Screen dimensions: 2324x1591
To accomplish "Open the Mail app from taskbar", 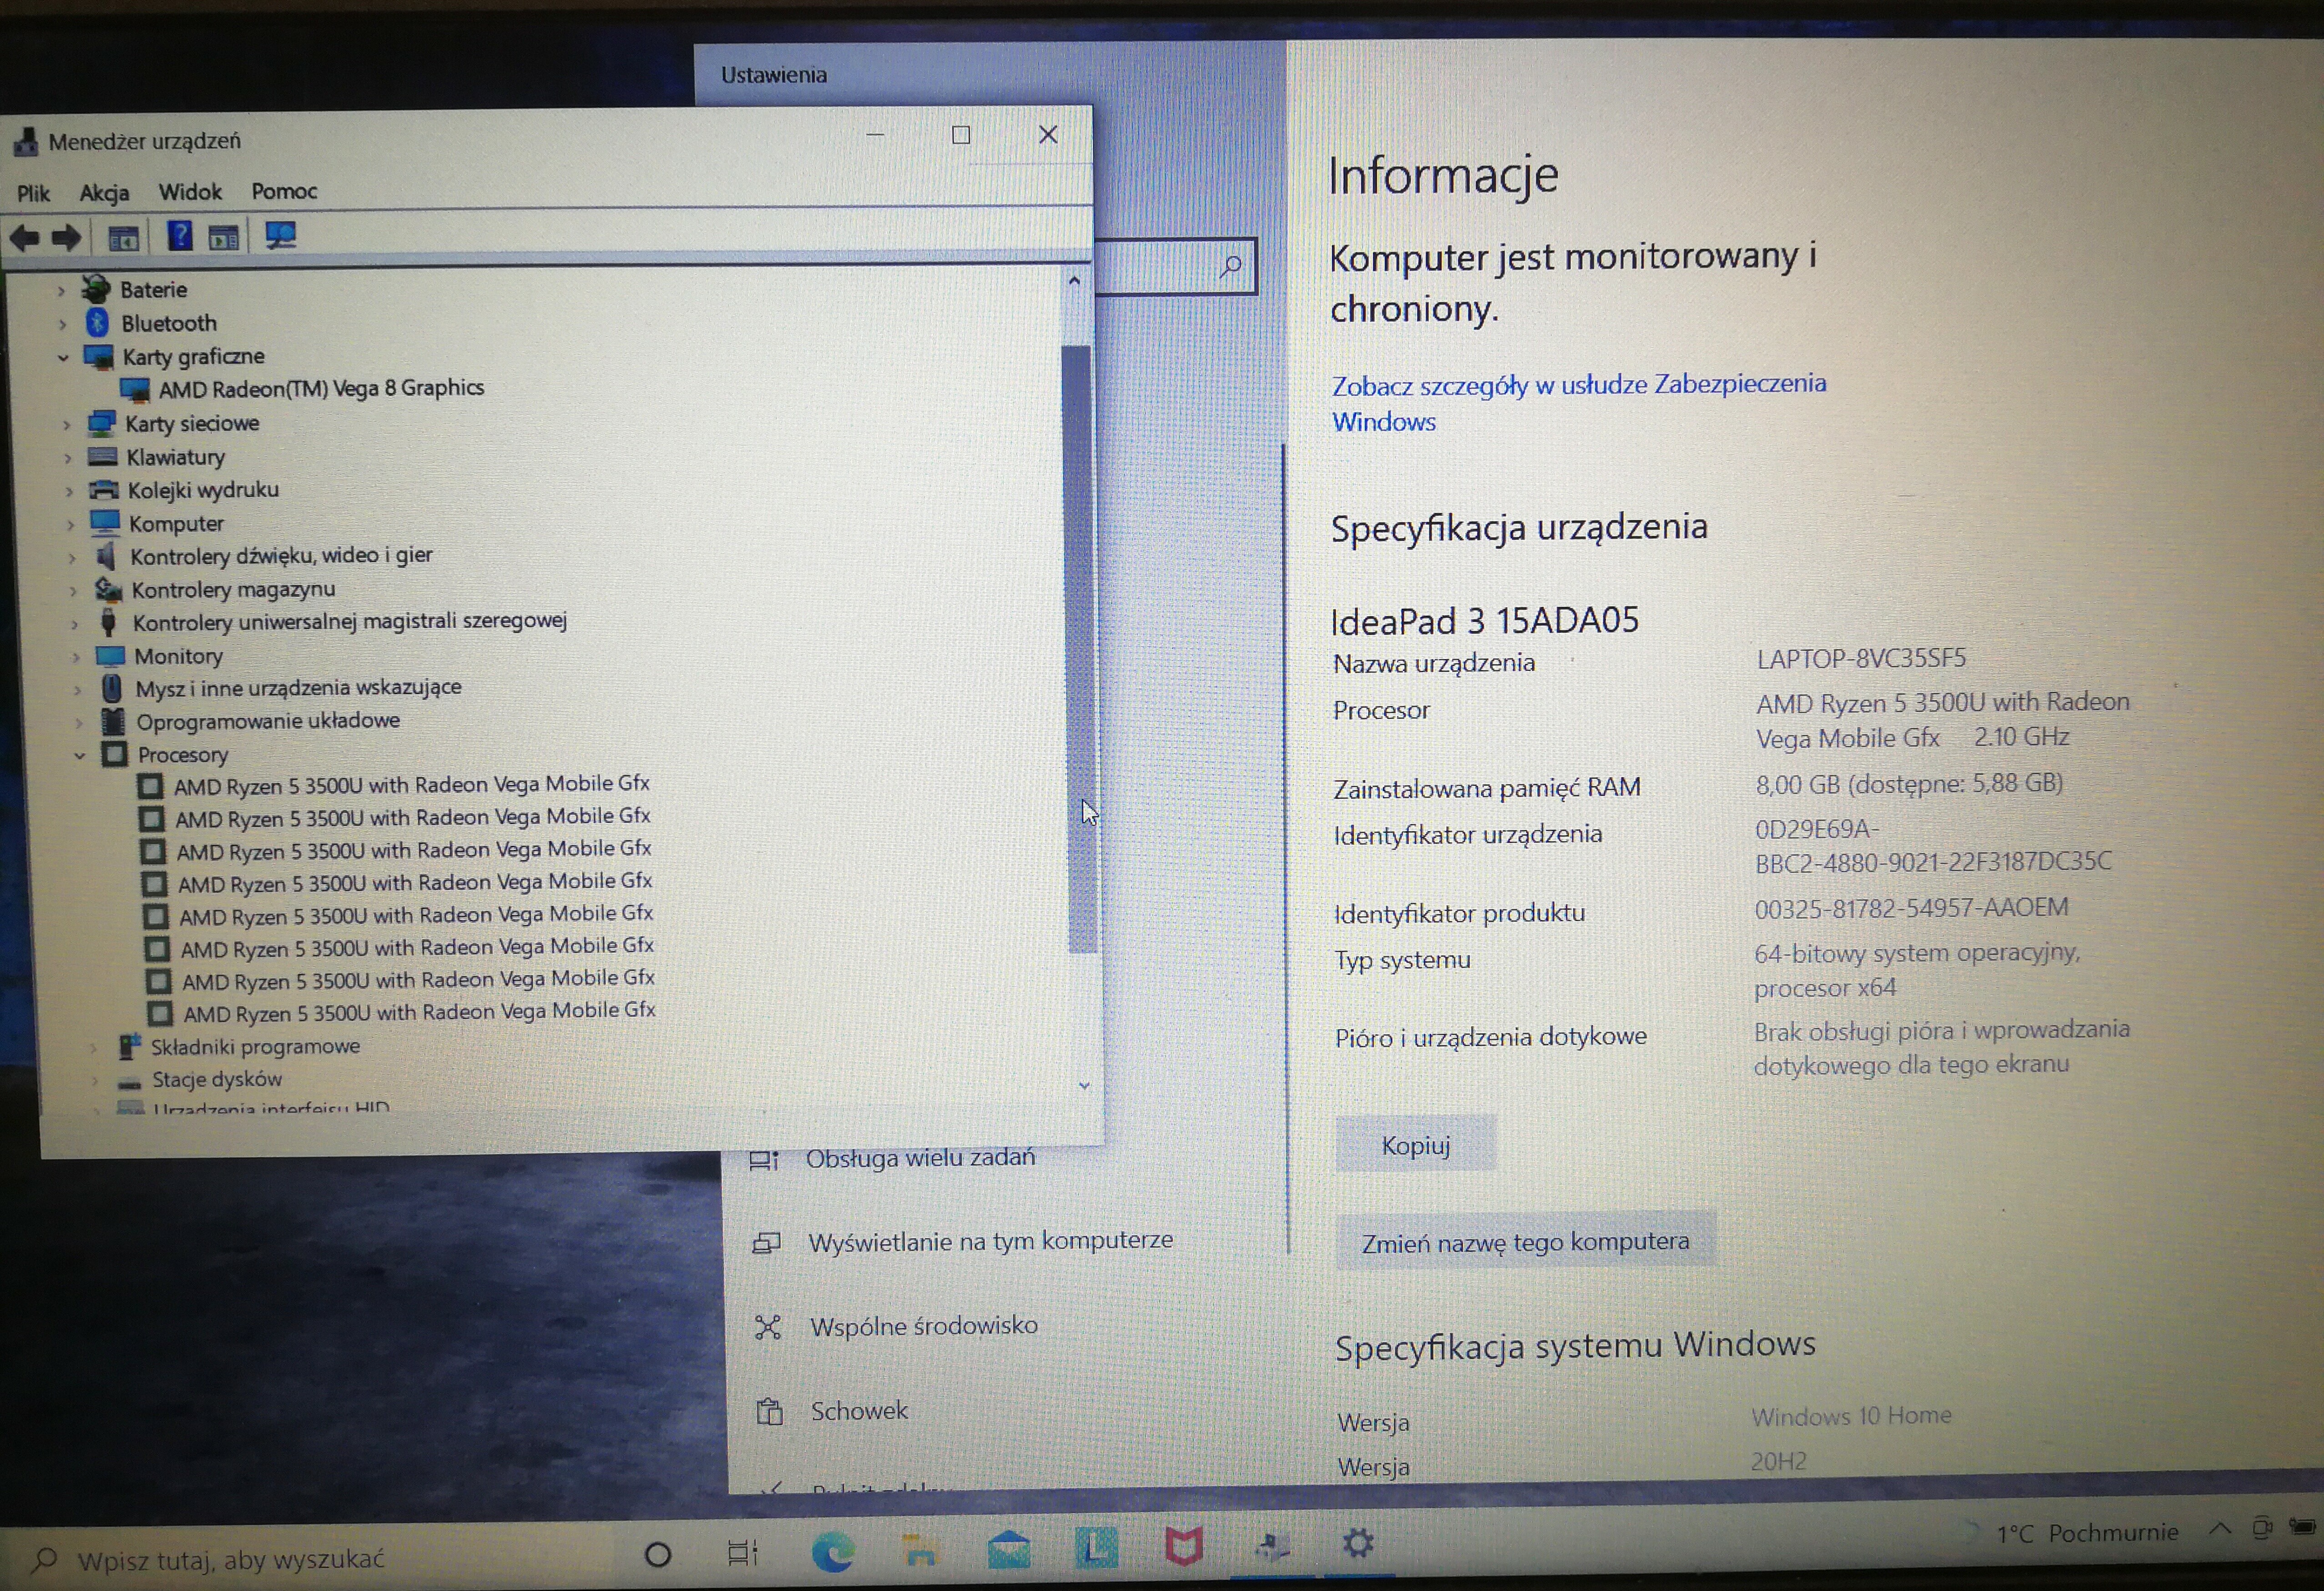I will click(1008, 1549).
